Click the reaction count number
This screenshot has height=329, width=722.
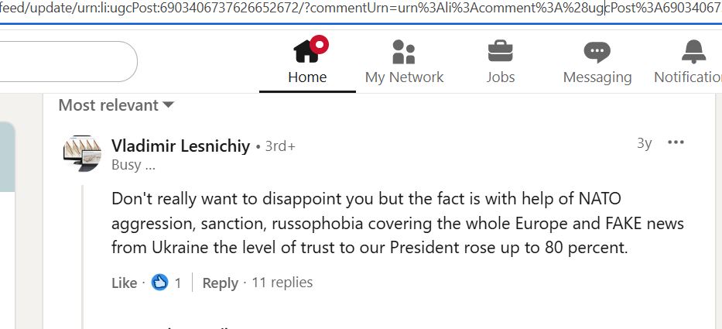tap(178, 283)
